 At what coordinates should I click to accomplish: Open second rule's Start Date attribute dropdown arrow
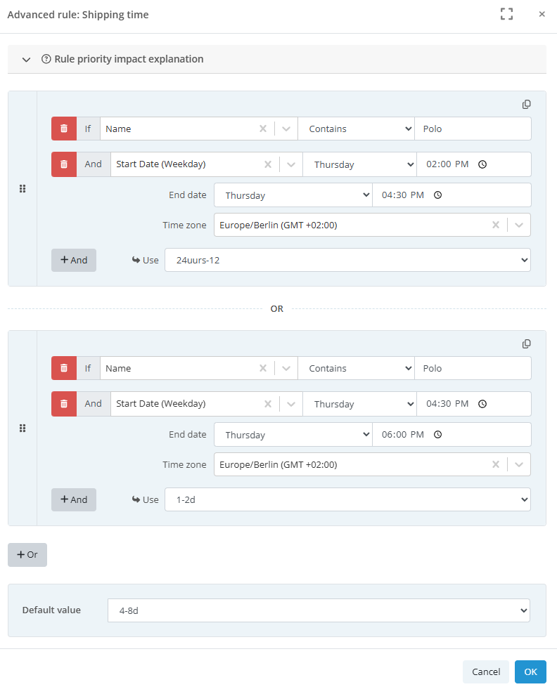[291, 404]
